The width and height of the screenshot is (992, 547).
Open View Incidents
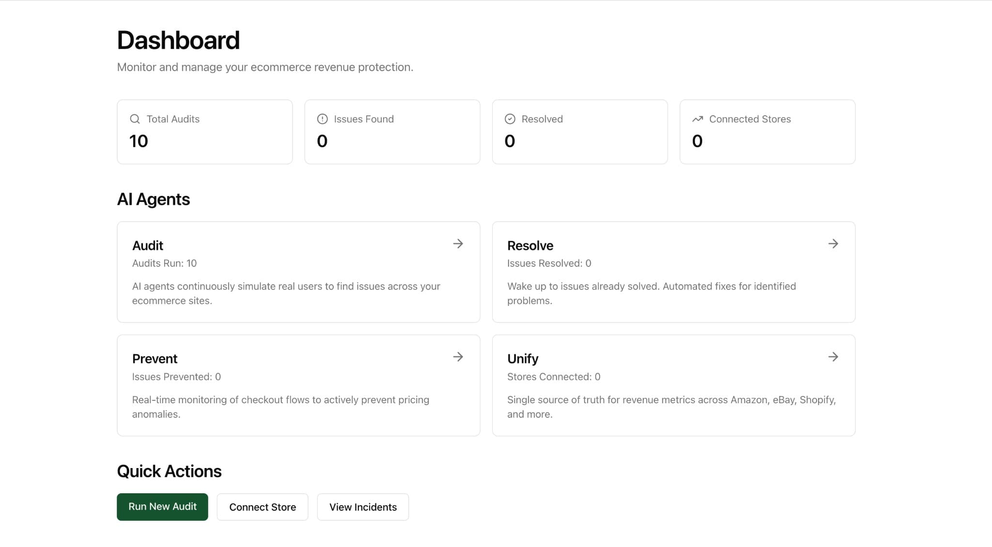(362, 506)
